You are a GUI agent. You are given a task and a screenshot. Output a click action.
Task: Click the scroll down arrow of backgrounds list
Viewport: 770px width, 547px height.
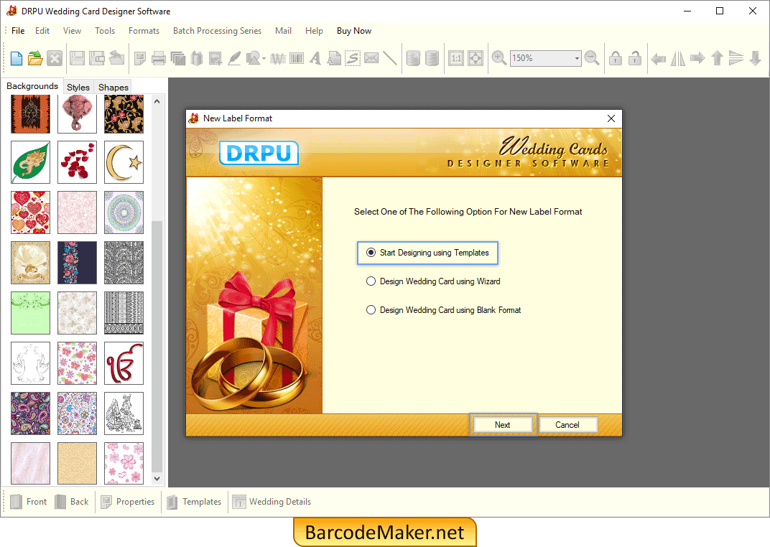point(157,478)
